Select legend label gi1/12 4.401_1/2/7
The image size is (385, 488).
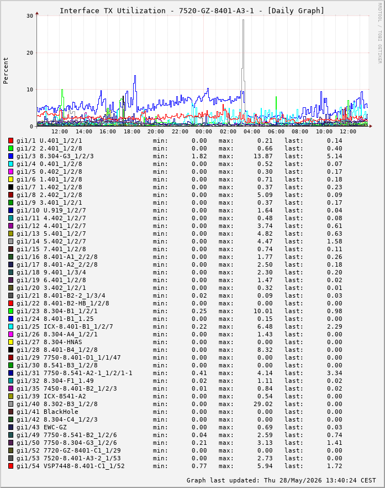point(51,226)
